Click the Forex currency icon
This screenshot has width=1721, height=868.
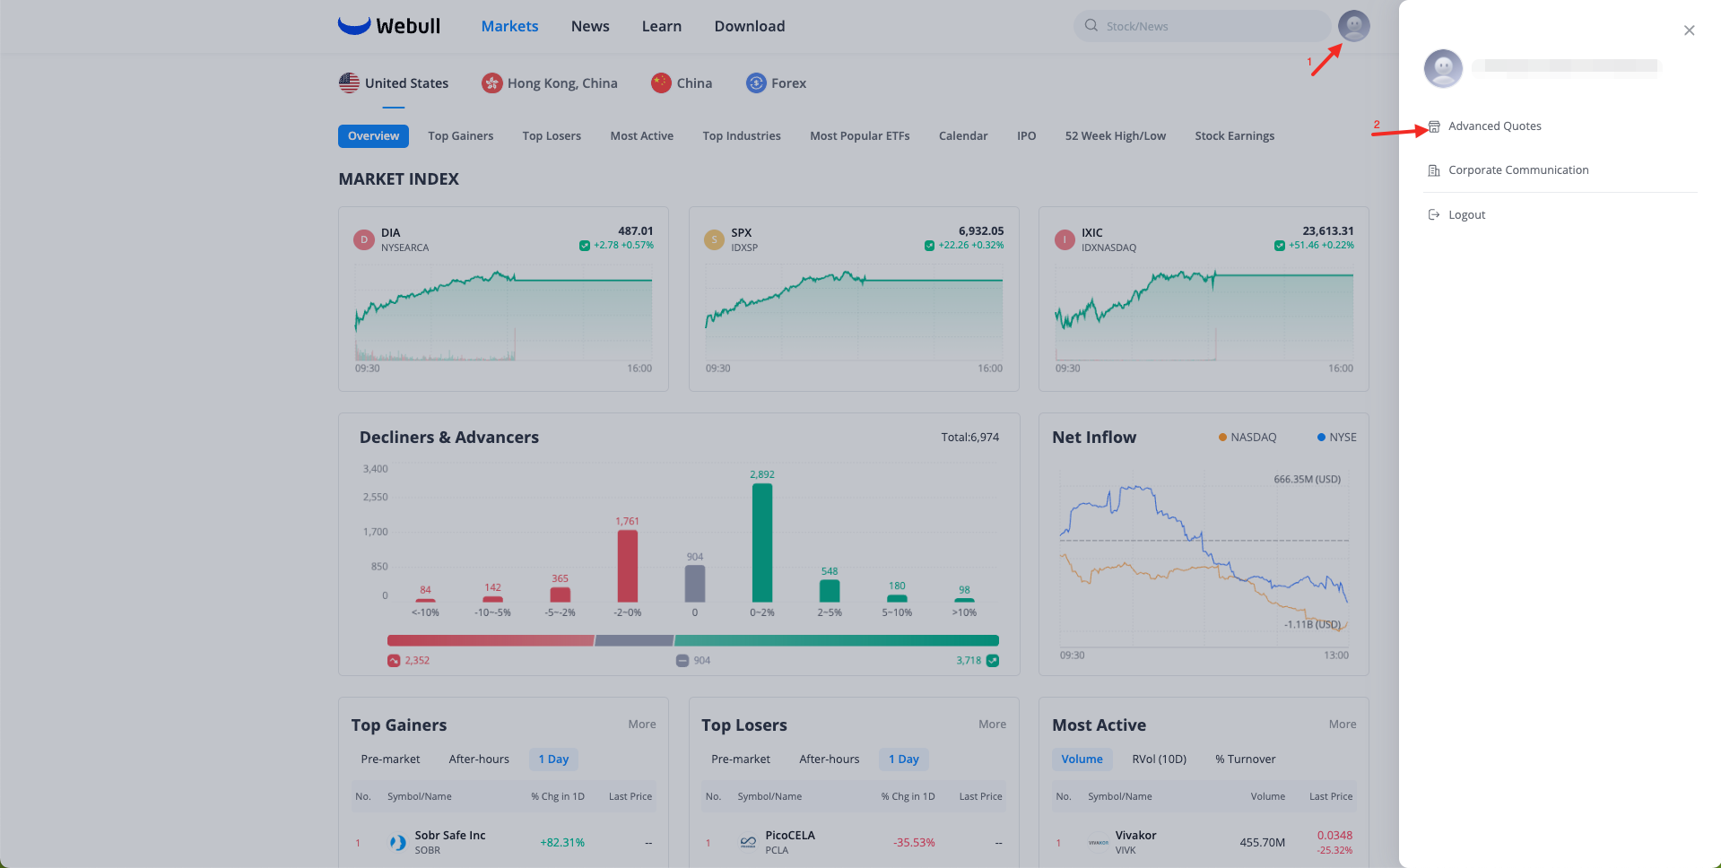[x=756, y=83]
